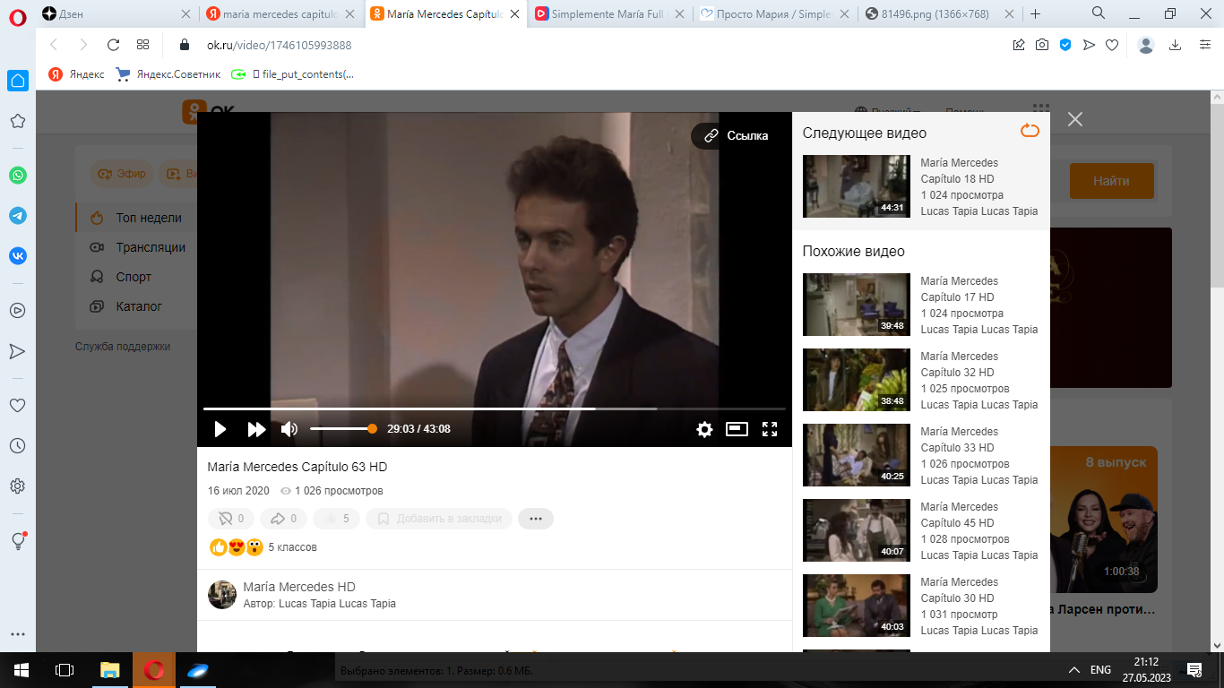Click the channel avatar image
This screenshot has width=1224, height=688.
(x=222, y=595)
